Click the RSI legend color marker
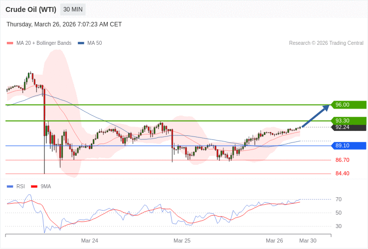This screenshot has height=249, width=368. click(10, 187)
